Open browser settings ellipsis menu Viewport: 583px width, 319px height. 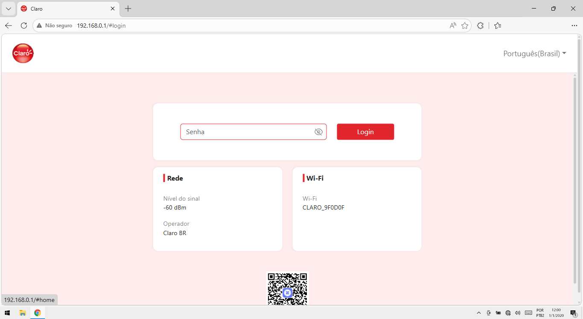(x=574, y=26)
